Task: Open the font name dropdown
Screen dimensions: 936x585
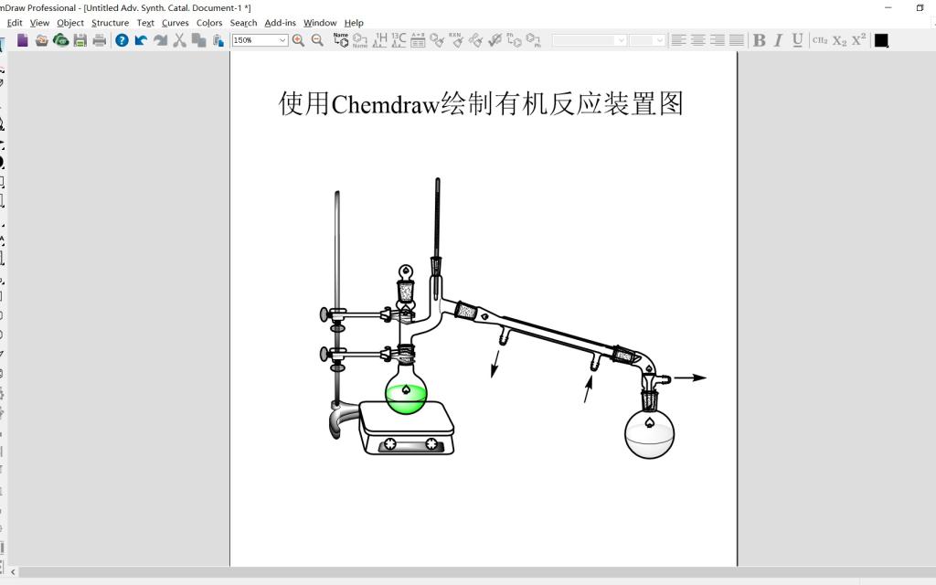Action: click(621, 40)
